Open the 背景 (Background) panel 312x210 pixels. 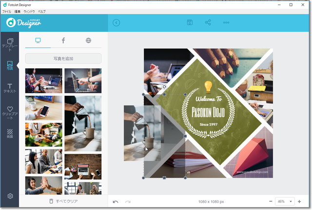pos(9,133)
